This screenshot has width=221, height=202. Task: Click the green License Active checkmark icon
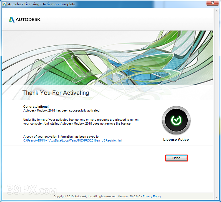176,120
